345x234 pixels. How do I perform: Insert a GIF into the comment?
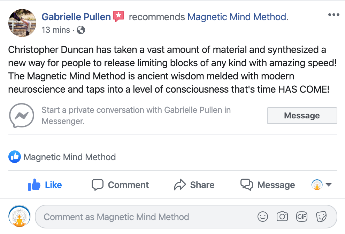(x=301, y=217)
